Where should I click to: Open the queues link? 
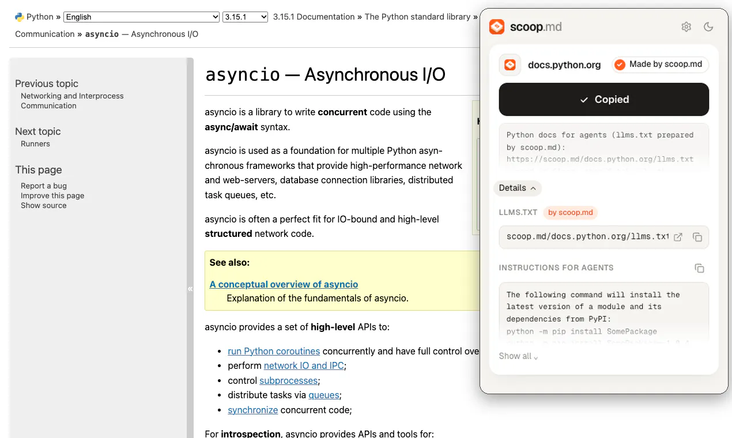[x=324, y=395]
